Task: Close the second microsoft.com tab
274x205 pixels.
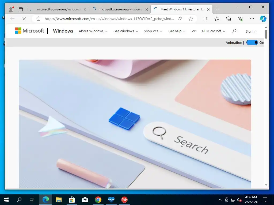Action: click(x=147, y=9)
